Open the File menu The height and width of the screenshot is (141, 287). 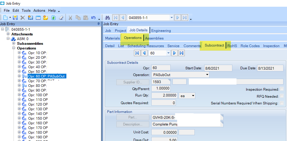tap(7, 10)
